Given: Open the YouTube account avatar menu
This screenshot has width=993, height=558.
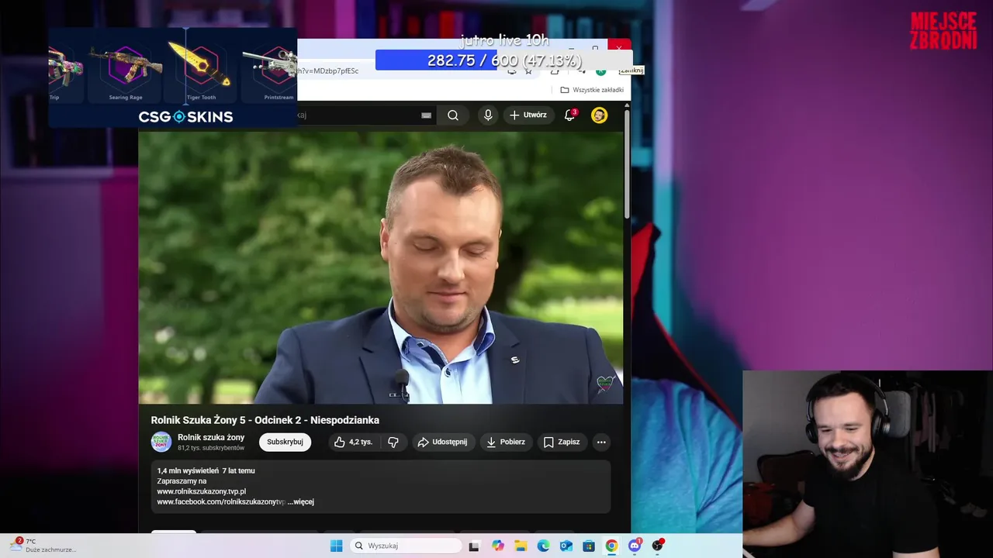Looking at the screenshot, I should (x=599, y=115).
